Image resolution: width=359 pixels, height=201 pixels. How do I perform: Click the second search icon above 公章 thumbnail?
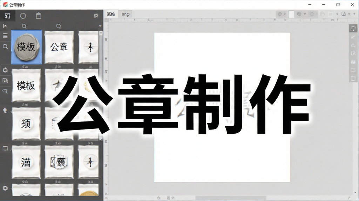click(59, 26)
